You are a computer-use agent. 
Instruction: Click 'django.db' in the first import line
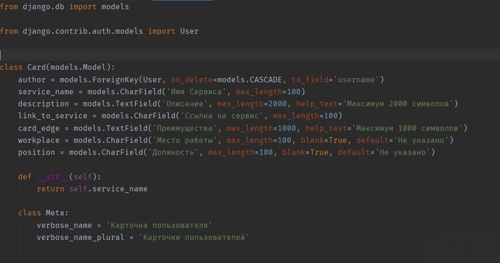(44, 6)
